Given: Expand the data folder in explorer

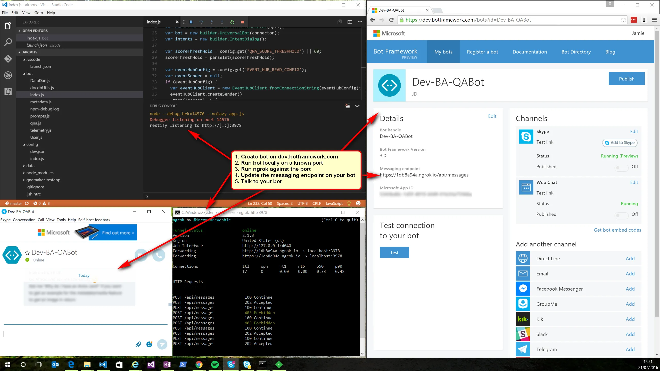Looking at the screenshot, I should (x=30, y=166).
